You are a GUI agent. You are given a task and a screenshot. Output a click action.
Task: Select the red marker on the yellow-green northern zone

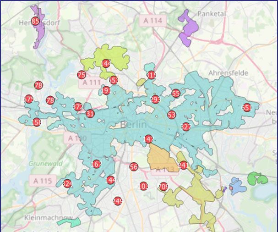[x=106, y=63]
